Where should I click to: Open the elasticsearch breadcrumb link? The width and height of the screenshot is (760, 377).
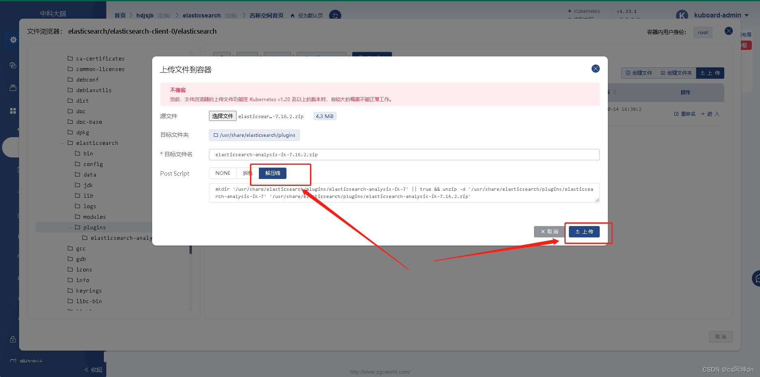tap(202, 15)
